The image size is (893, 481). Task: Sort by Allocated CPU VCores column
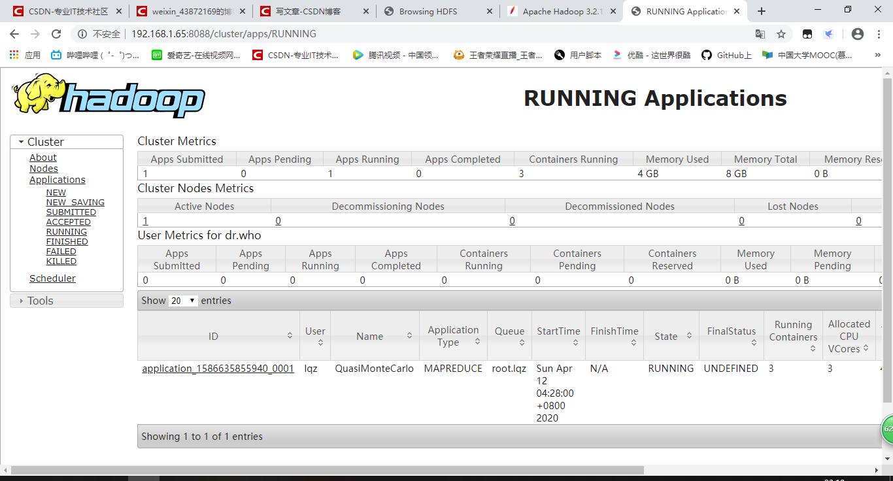866,348
